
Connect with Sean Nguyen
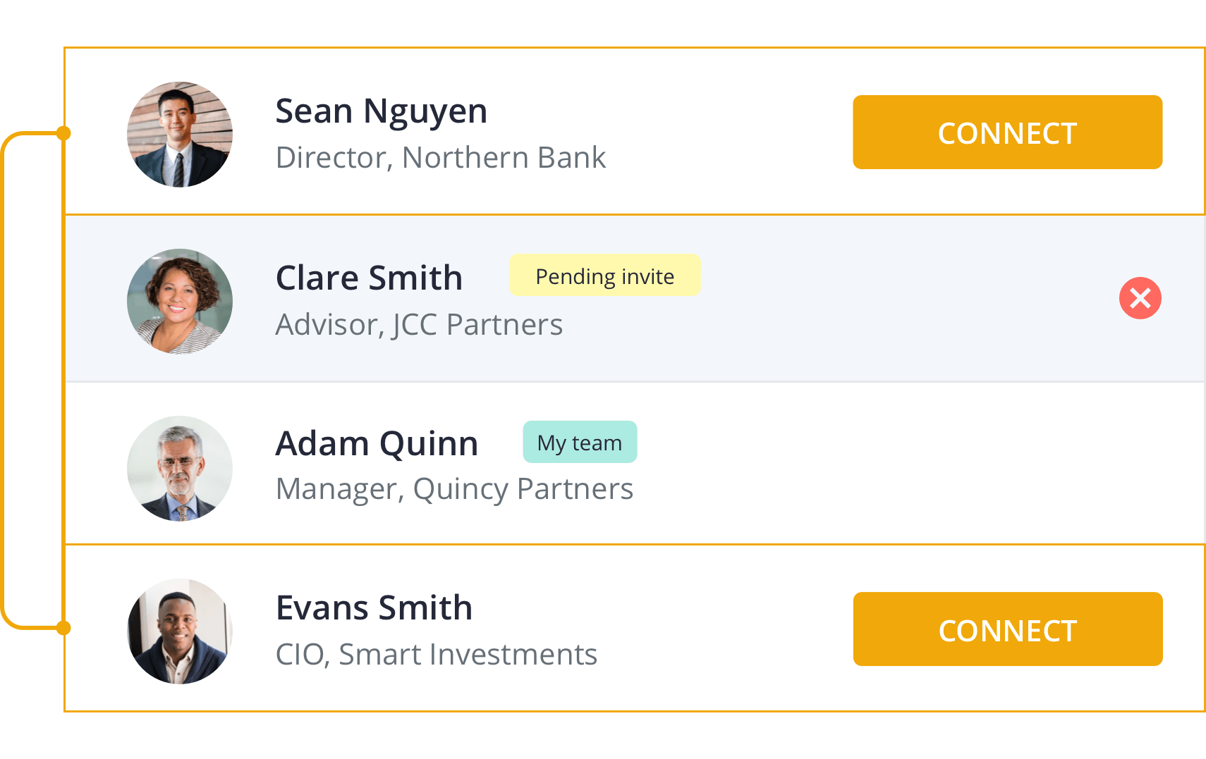click(x=1007, y=132)
